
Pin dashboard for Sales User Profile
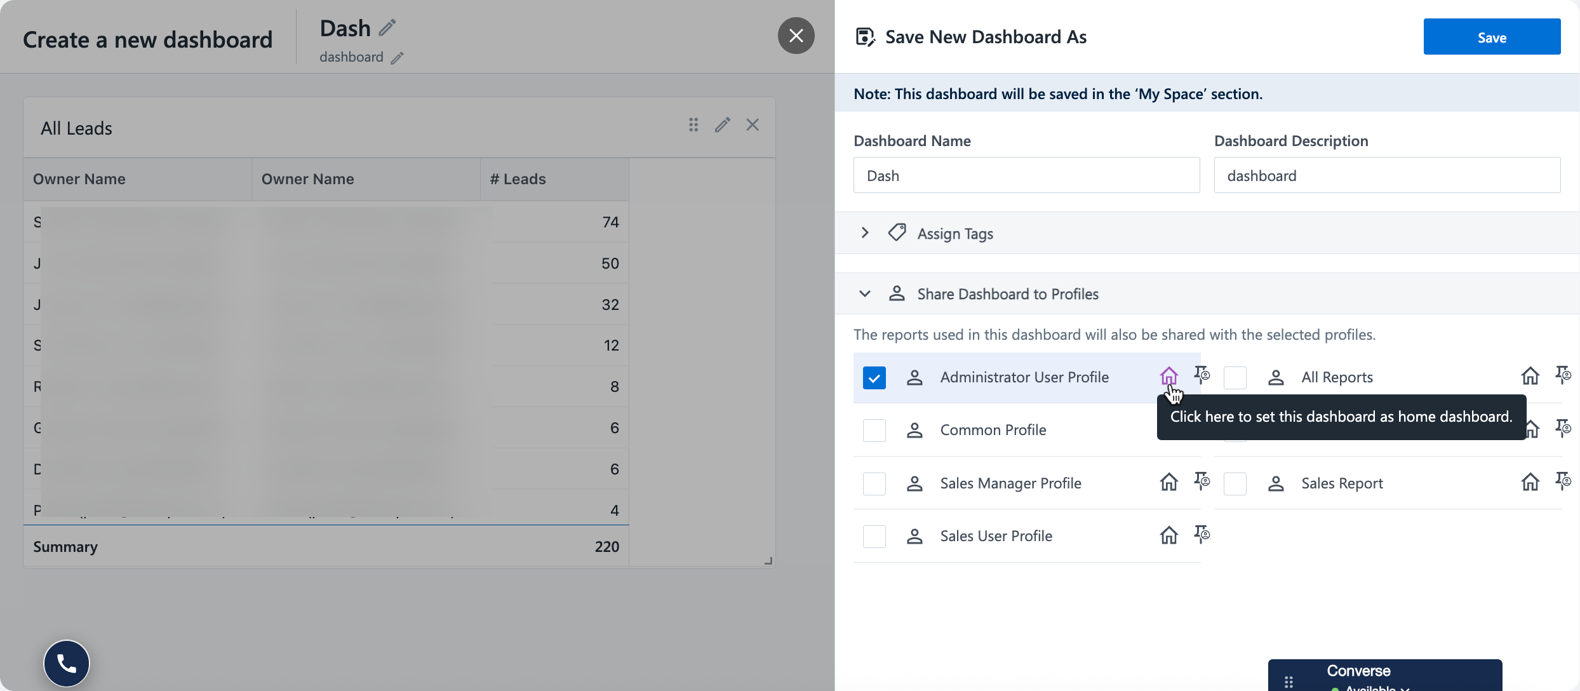1202,535
